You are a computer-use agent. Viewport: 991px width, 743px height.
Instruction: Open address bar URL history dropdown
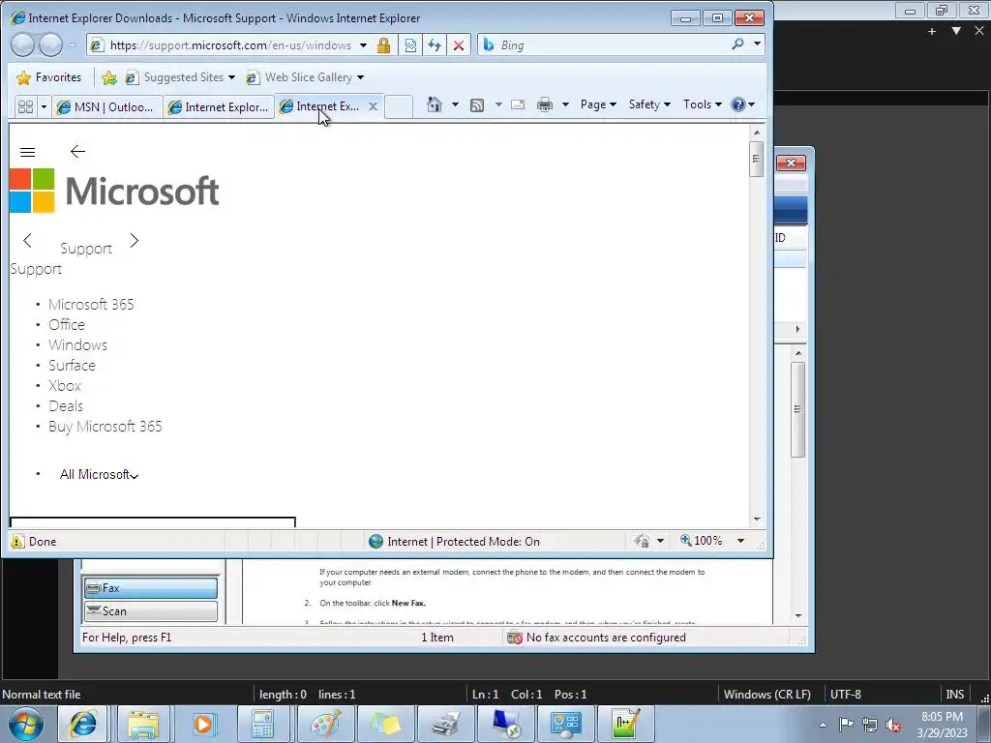pyautogui.click(x=364, y=45)
